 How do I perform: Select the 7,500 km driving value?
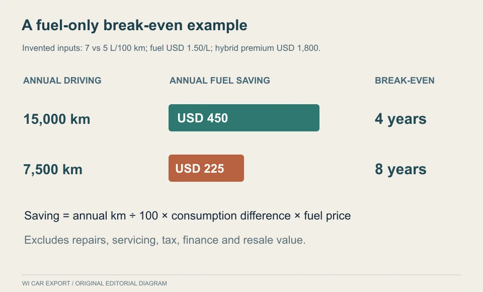(x=53, y=169)
